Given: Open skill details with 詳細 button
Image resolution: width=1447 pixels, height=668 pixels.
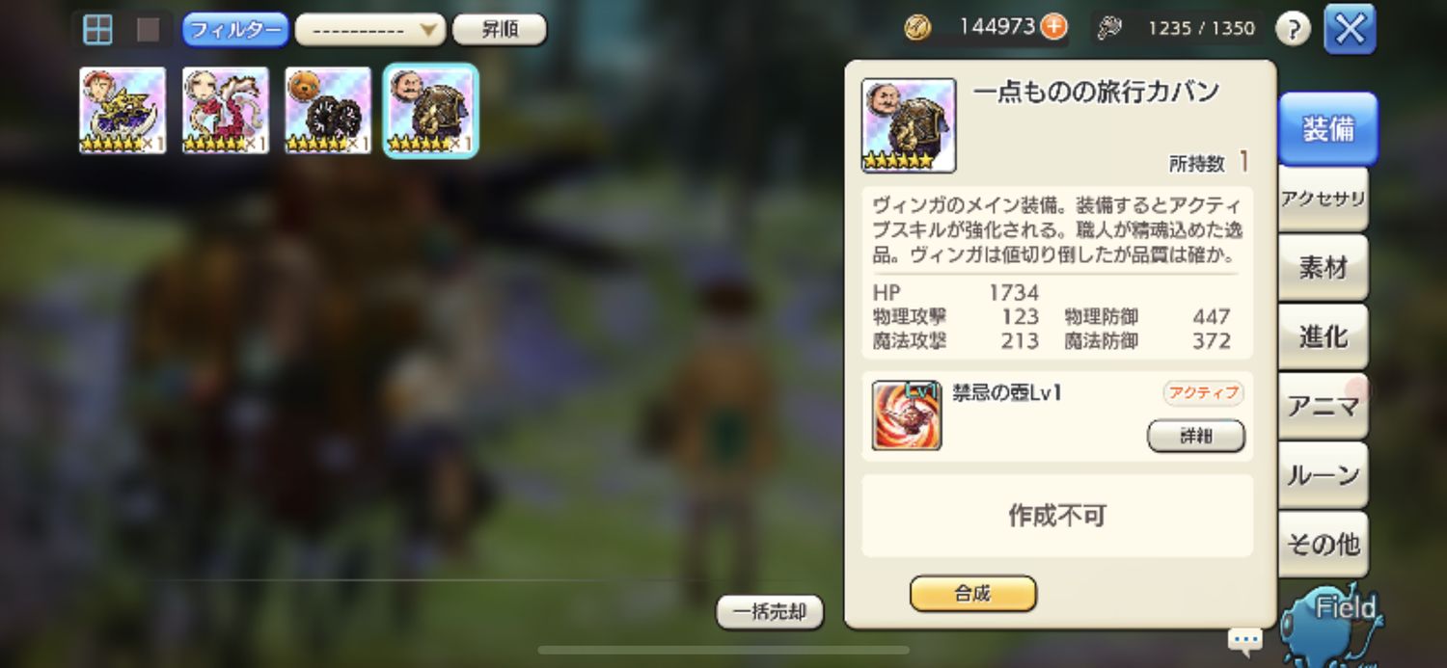Looking at the screenshot, I should 1196,436.
